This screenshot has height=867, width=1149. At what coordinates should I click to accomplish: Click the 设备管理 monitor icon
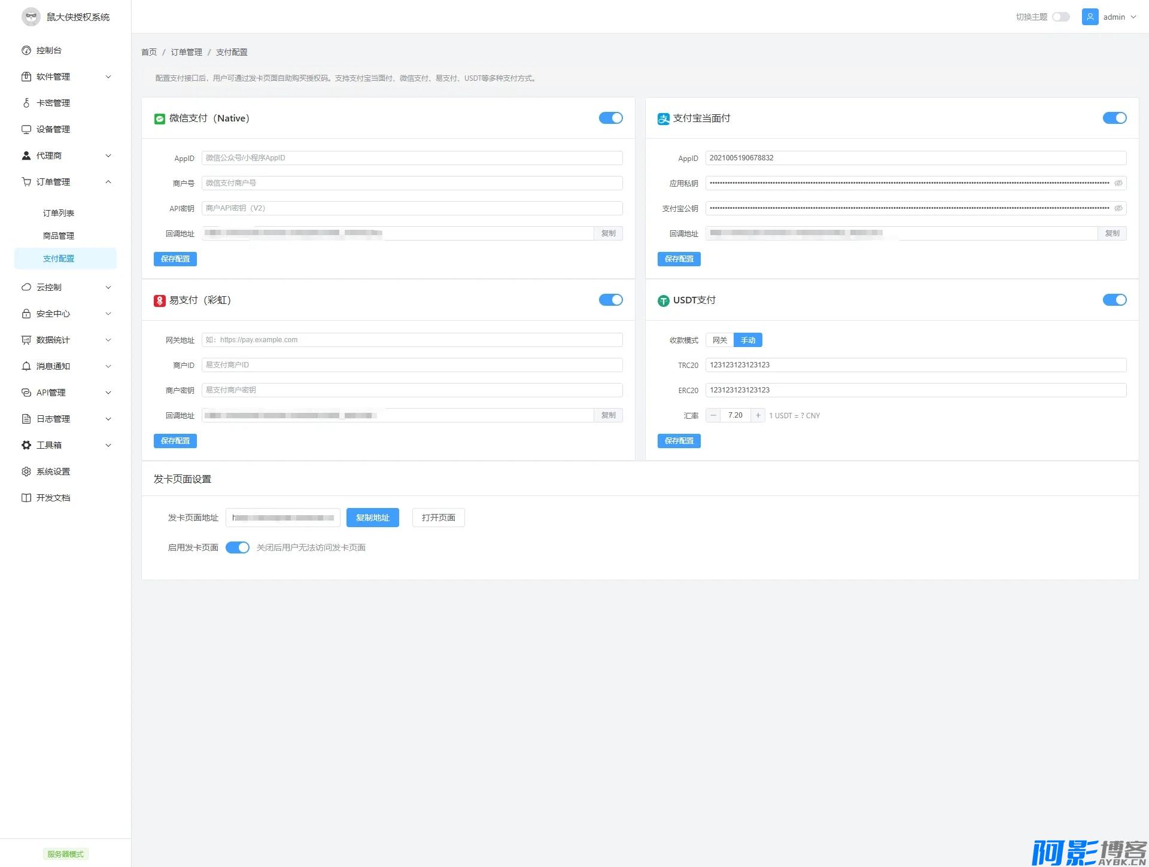tap(26, 129)
